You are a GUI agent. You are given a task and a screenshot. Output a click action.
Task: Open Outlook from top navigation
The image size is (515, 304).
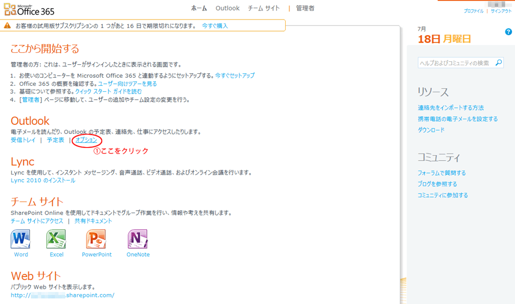[228, 8]
